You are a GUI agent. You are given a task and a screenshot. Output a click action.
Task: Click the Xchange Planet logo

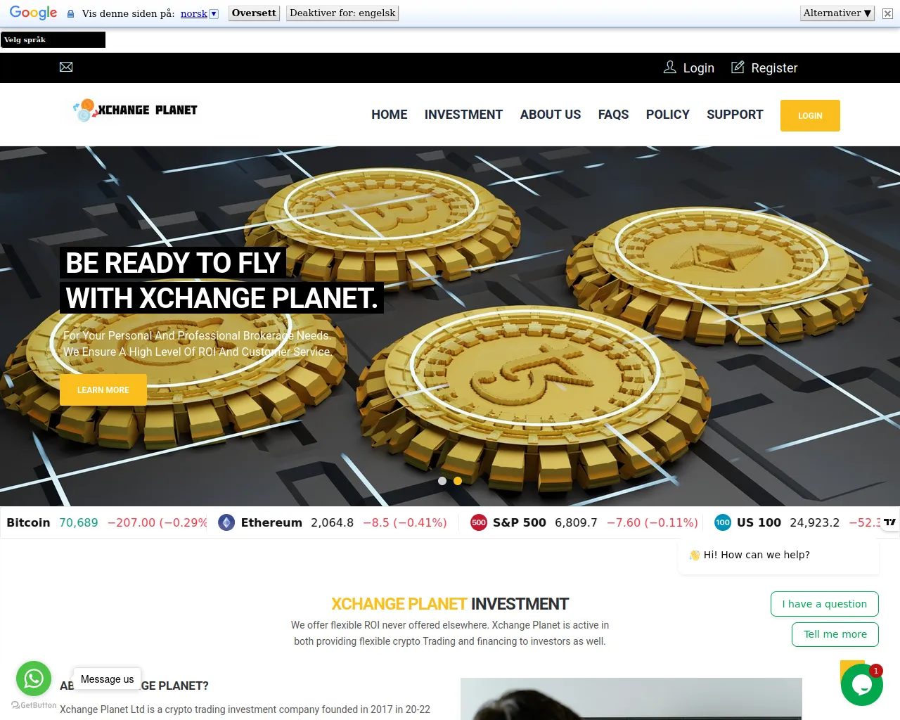(x=136, y=110)
